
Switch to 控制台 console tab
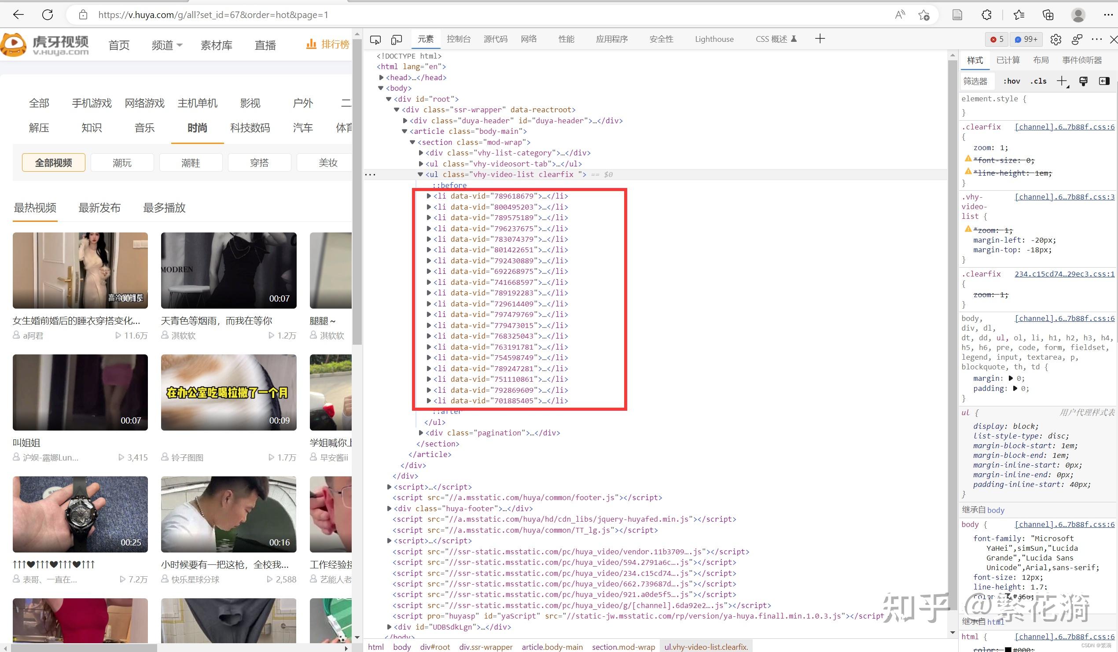[x=458, y=39]
